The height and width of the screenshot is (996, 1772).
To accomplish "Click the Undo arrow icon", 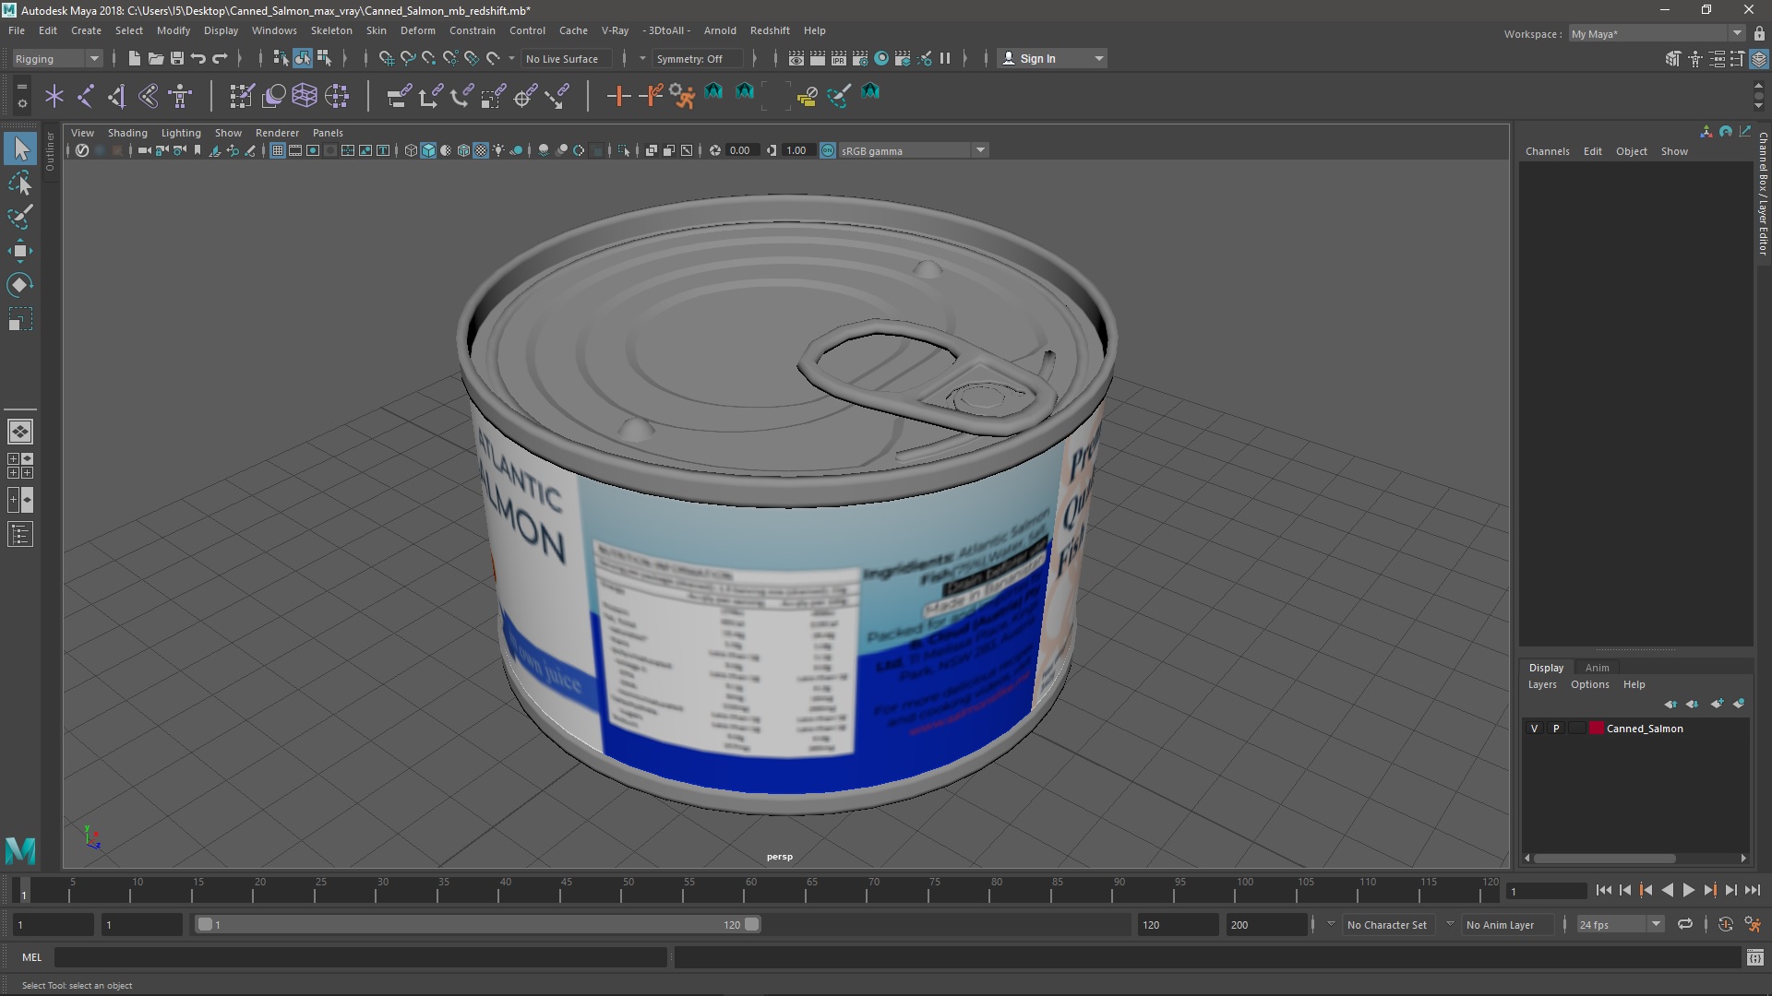I will click(198, 58).
